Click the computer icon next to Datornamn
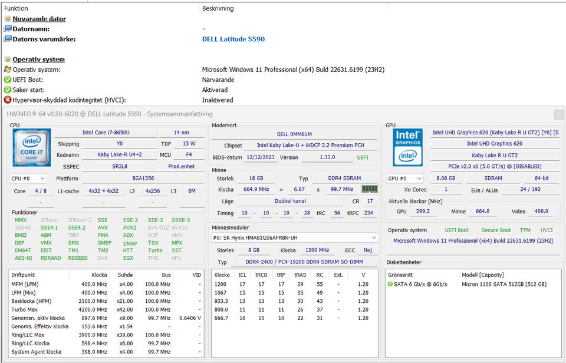566x363 pixels. tap(8, 28)
